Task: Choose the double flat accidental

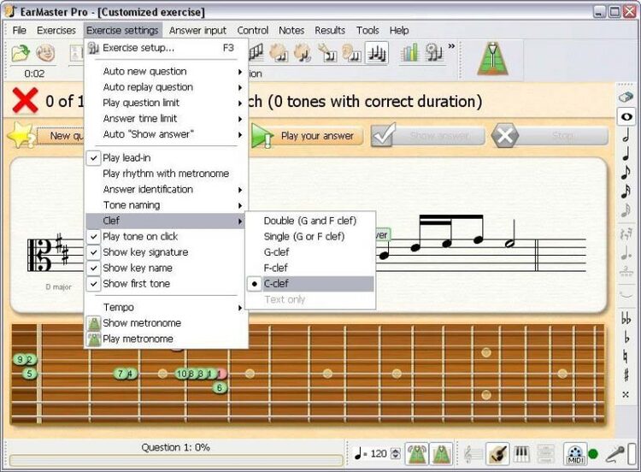Action: [626, 318]
